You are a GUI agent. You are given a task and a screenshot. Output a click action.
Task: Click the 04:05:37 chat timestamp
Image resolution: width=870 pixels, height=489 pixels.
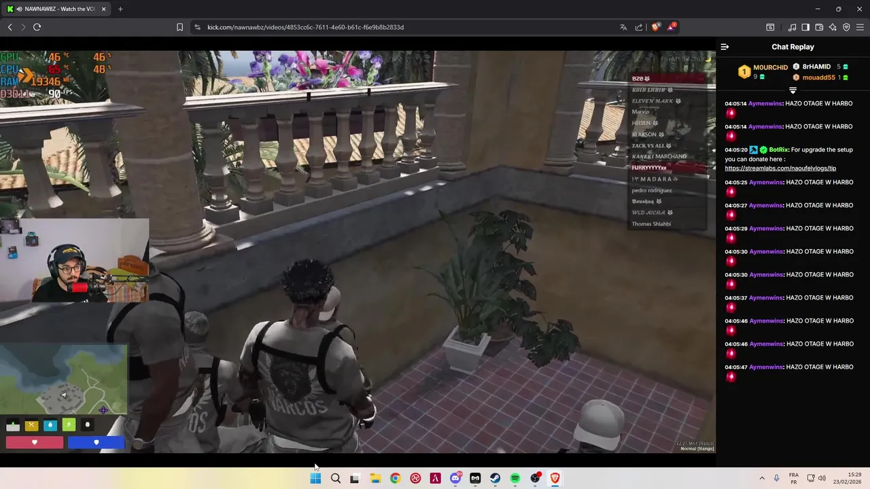point(736,297)
